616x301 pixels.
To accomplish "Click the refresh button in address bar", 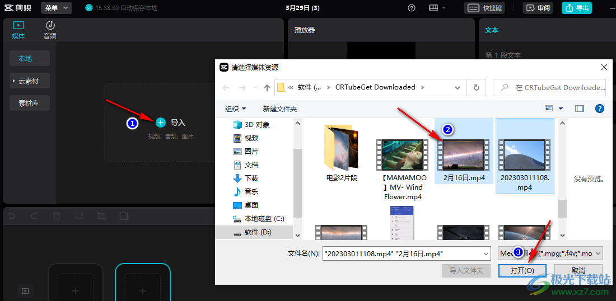I will click(x=477, y=87).
